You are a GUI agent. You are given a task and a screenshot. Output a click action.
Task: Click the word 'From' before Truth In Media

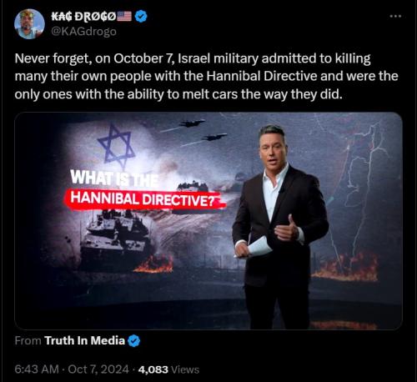coord(28,340)
